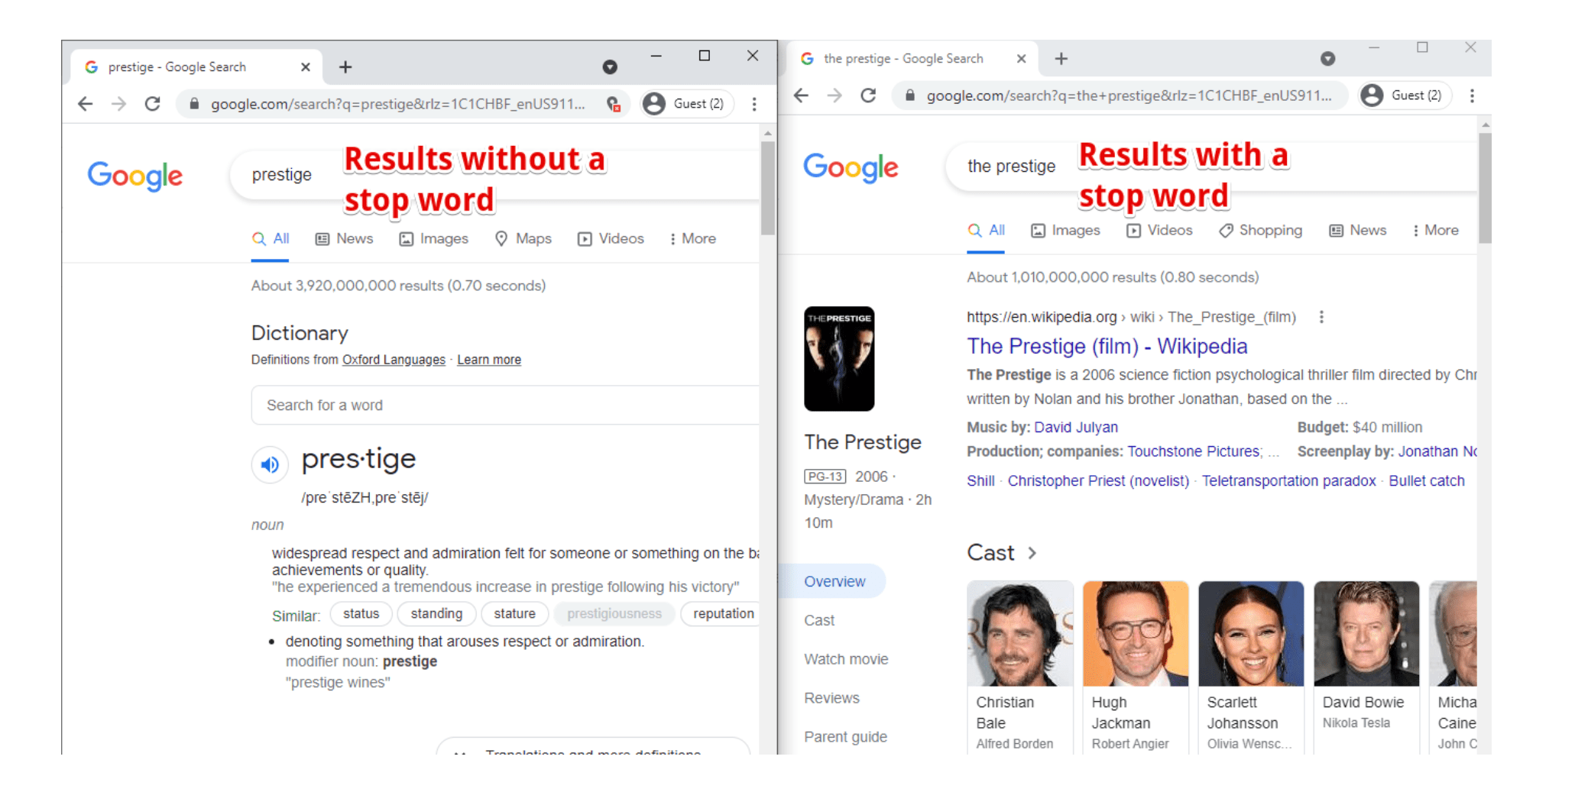Select Images tab in left search results
This screenshot has height=805, width=1575.
434,239
